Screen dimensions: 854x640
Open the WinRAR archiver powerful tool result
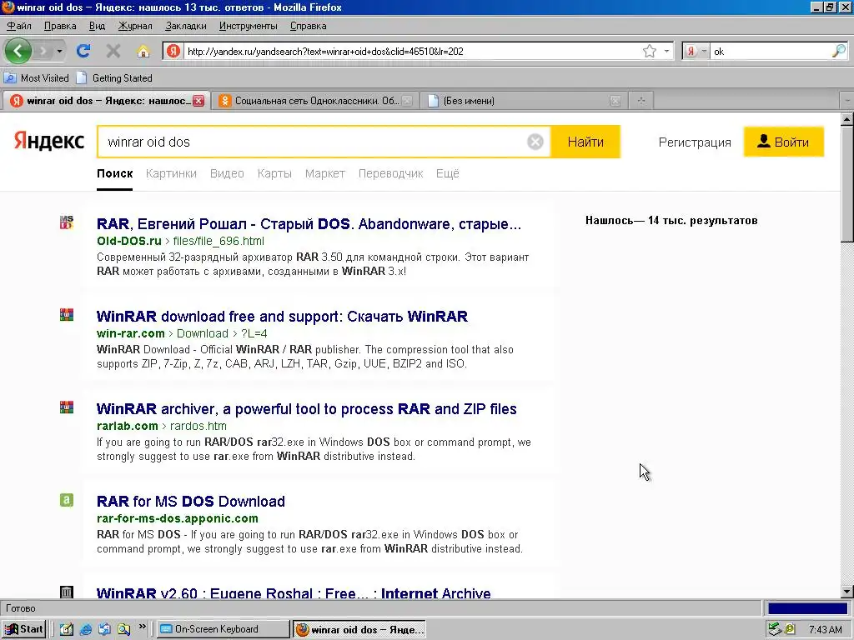click(307, 409)
